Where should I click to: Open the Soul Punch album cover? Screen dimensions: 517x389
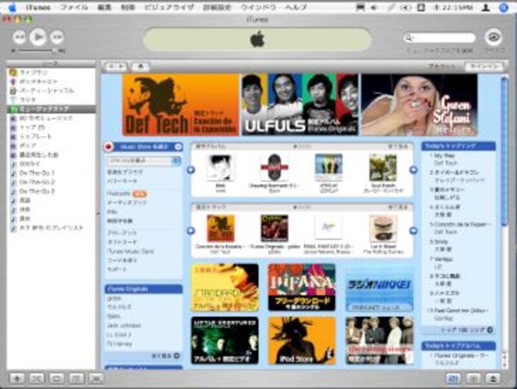[x=383, y=168]
